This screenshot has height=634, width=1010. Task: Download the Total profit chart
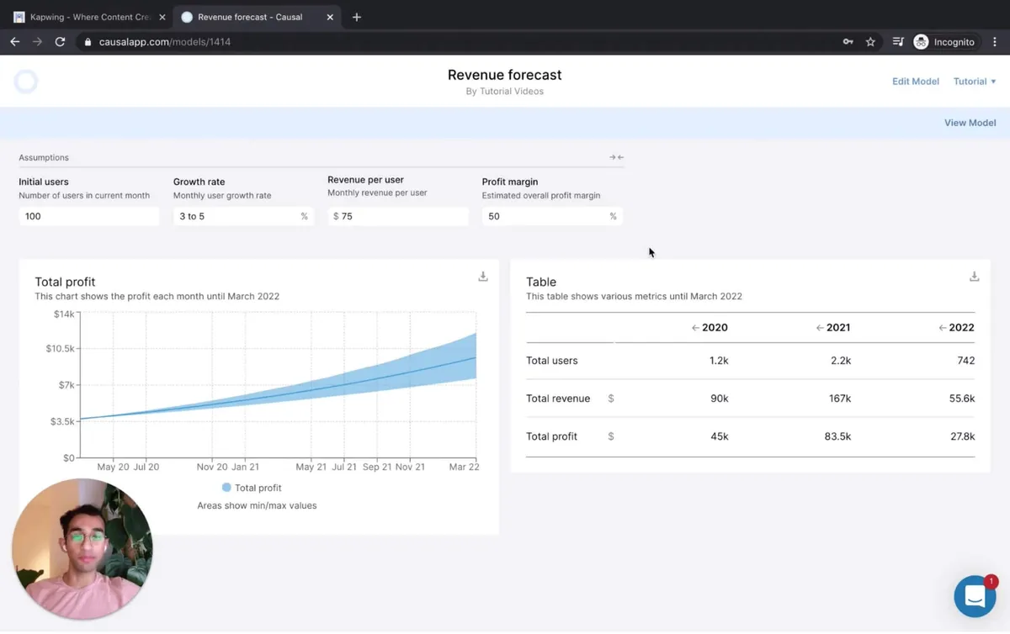coord(483,277)
